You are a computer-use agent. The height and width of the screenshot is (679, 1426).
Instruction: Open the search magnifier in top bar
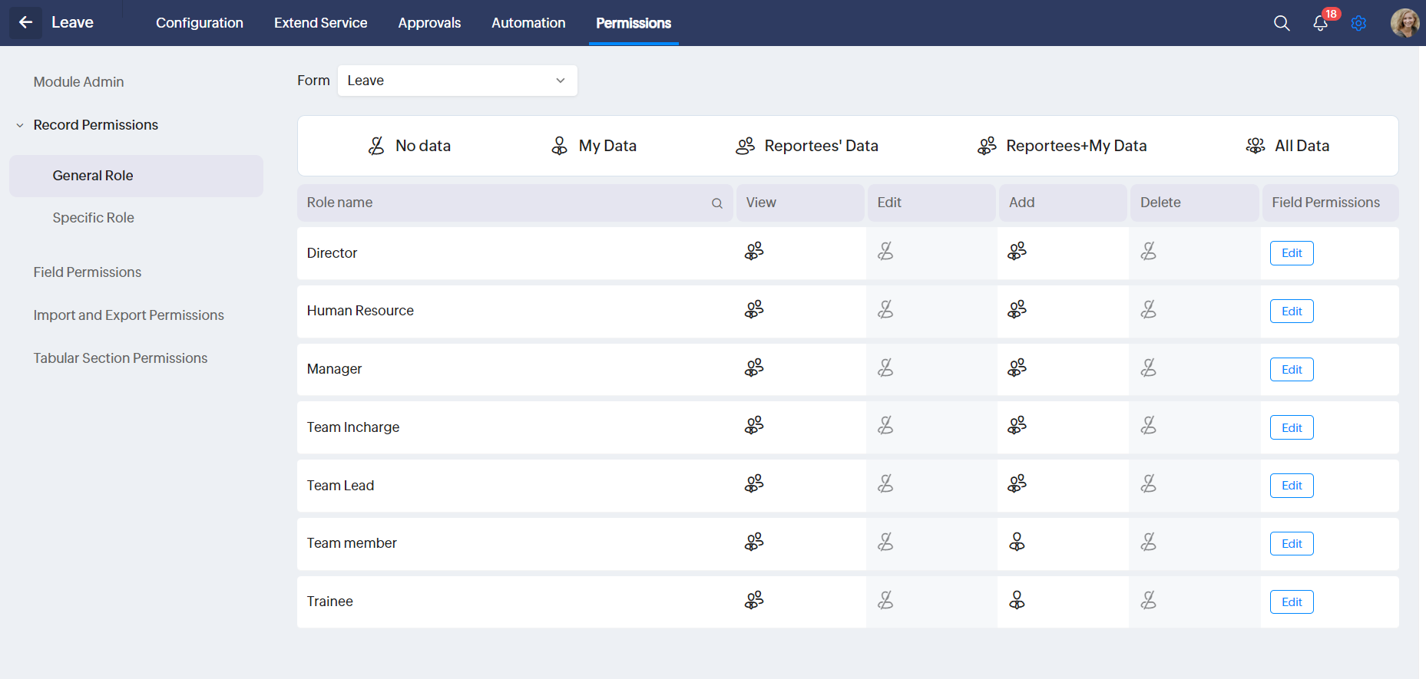[x=1282, y=23]
